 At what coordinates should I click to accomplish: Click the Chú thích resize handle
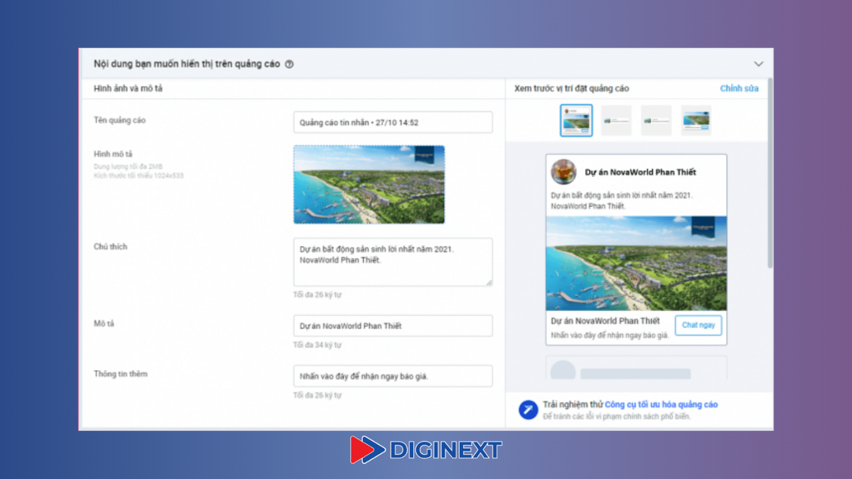[x=489, y=283]
